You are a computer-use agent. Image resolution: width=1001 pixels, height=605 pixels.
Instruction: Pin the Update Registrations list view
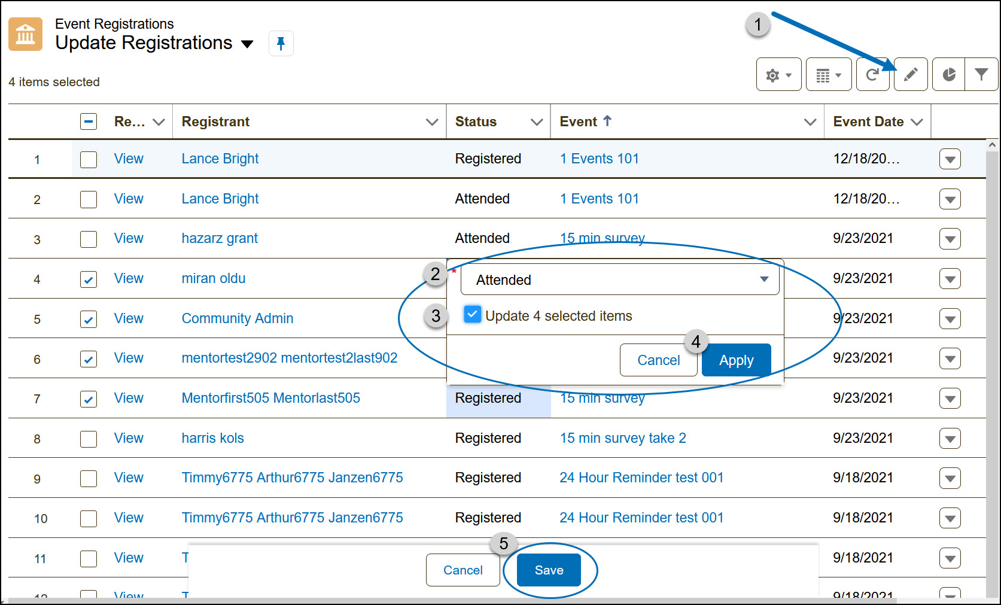coord(281,43)
